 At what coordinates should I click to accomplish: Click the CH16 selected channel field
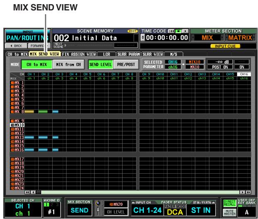point(173,62)
